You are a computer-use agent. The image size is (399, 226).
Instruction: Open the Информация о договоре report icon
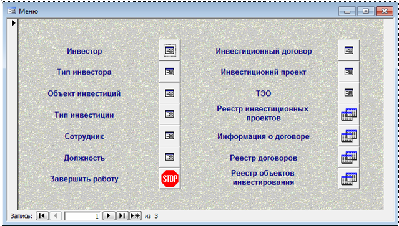[349, 136]
